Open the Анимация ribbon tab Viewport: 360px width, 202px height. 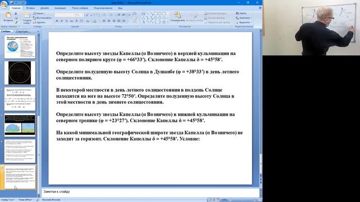coord(60,8)
